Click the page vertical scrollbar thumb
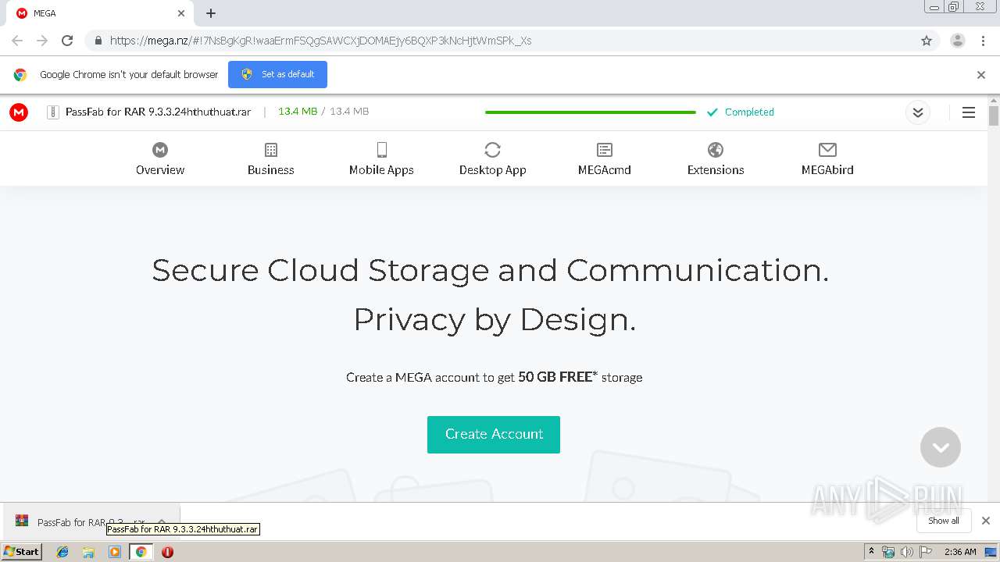 pos(994,116)
